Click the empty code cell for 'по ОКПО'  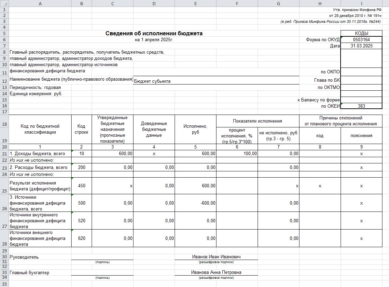tap(361, 72)
